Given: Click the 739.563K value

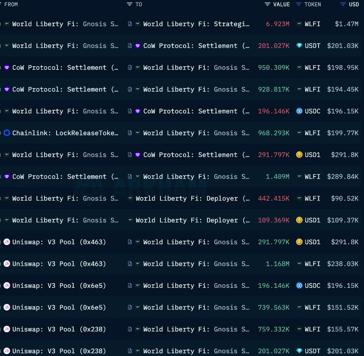Looking at the screenshot, I should point(274,307).
